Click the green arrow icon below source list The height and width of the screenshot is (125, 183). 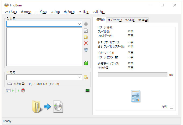click(x=86, y=63)
